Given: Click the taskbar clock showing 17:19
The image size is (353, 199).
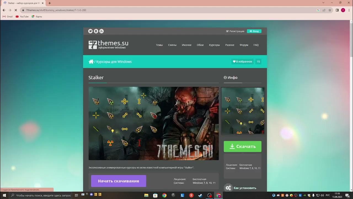Looking at the screenshot, I should pyautogui.click(x=337, y=195).
